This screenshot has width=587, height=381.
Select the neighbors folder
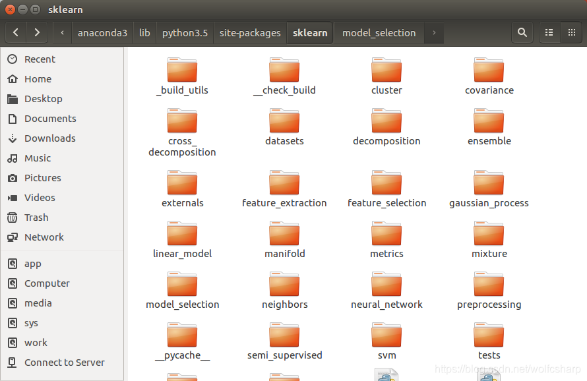284,291
